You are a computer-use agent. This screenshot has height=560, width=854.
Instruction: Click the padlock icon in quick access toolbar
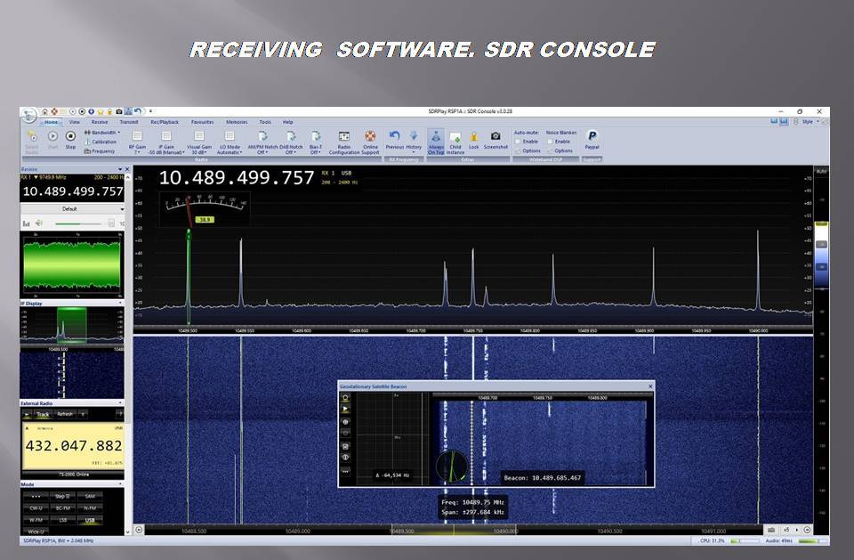click(x=109, y=111)
